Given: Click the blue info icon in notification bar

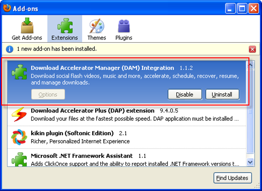Looking at the screenshot, I should (10, 49).
